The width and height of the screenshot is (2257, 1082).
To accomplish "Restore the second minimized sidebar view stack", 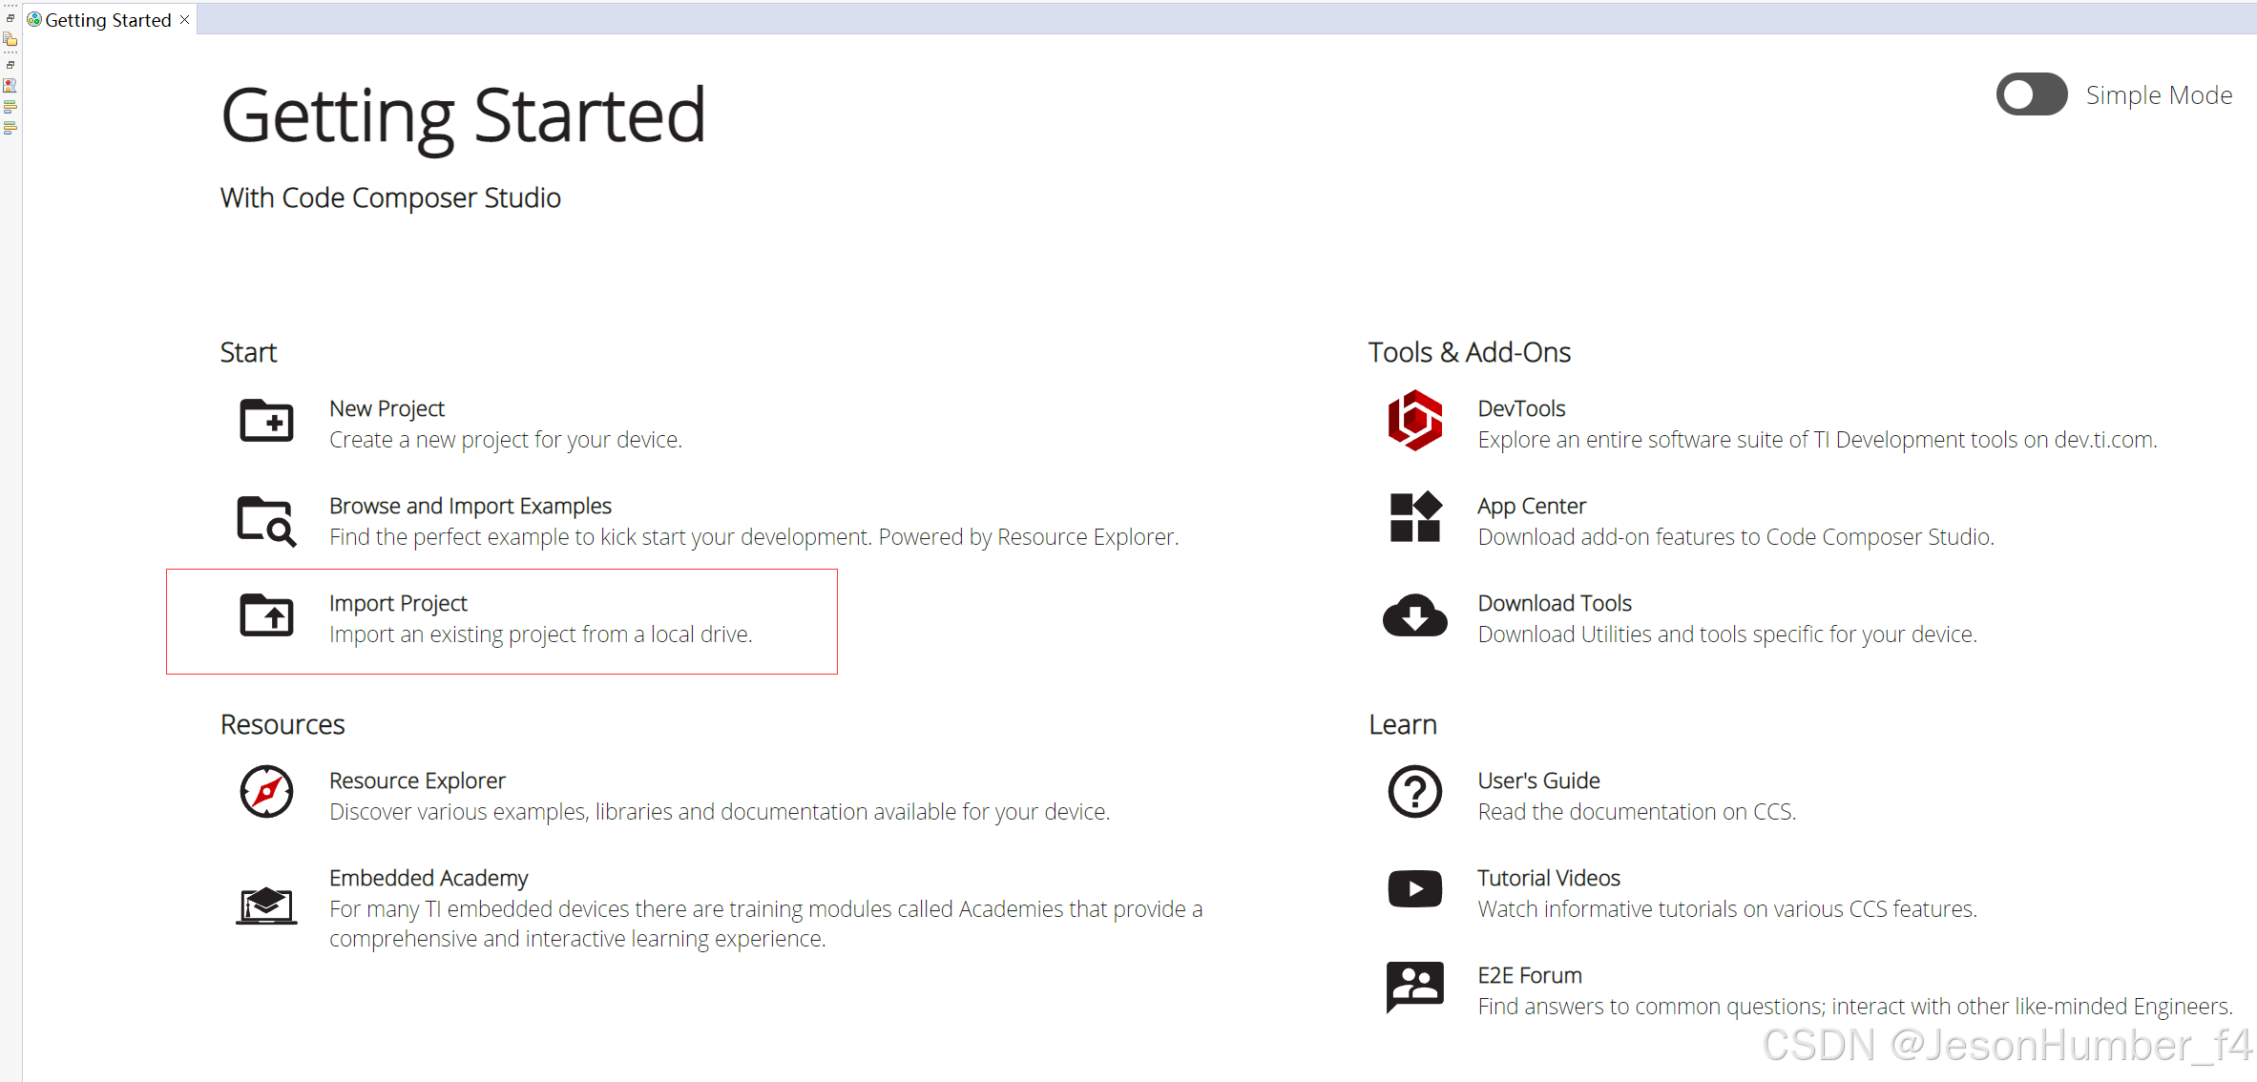I will pyautogui.click(x=10, y=65).
